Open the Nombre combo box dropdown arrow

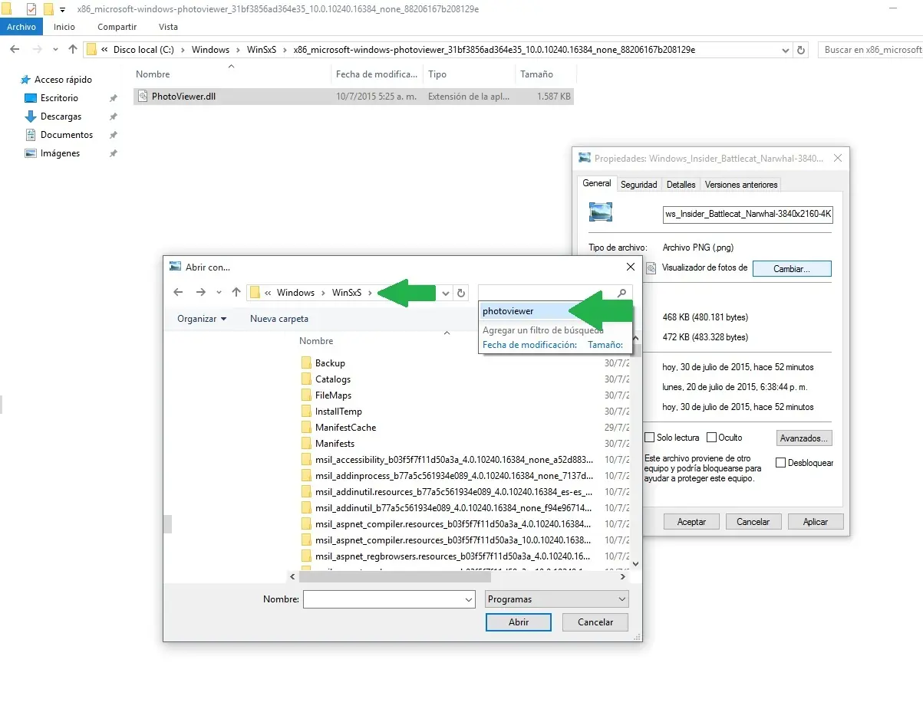tap(468, 599)
